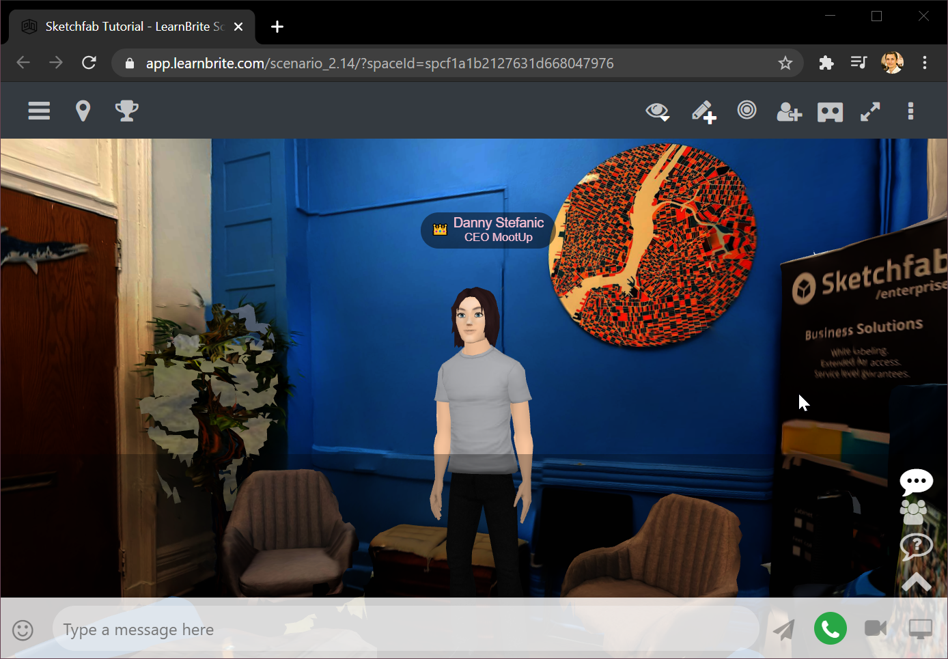The width and height of the screenshot is (948, 659).
Task: Open the Chrome profile avatar
Action: pos(892,63)
